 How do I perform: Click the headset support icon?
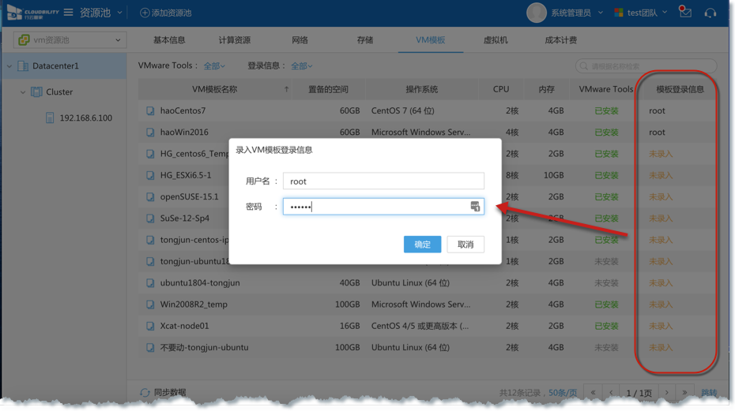(x=710, y=13)
